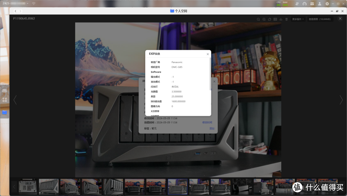
Task: Close the EXIF信息 dialog
Action: coord(208,54)
